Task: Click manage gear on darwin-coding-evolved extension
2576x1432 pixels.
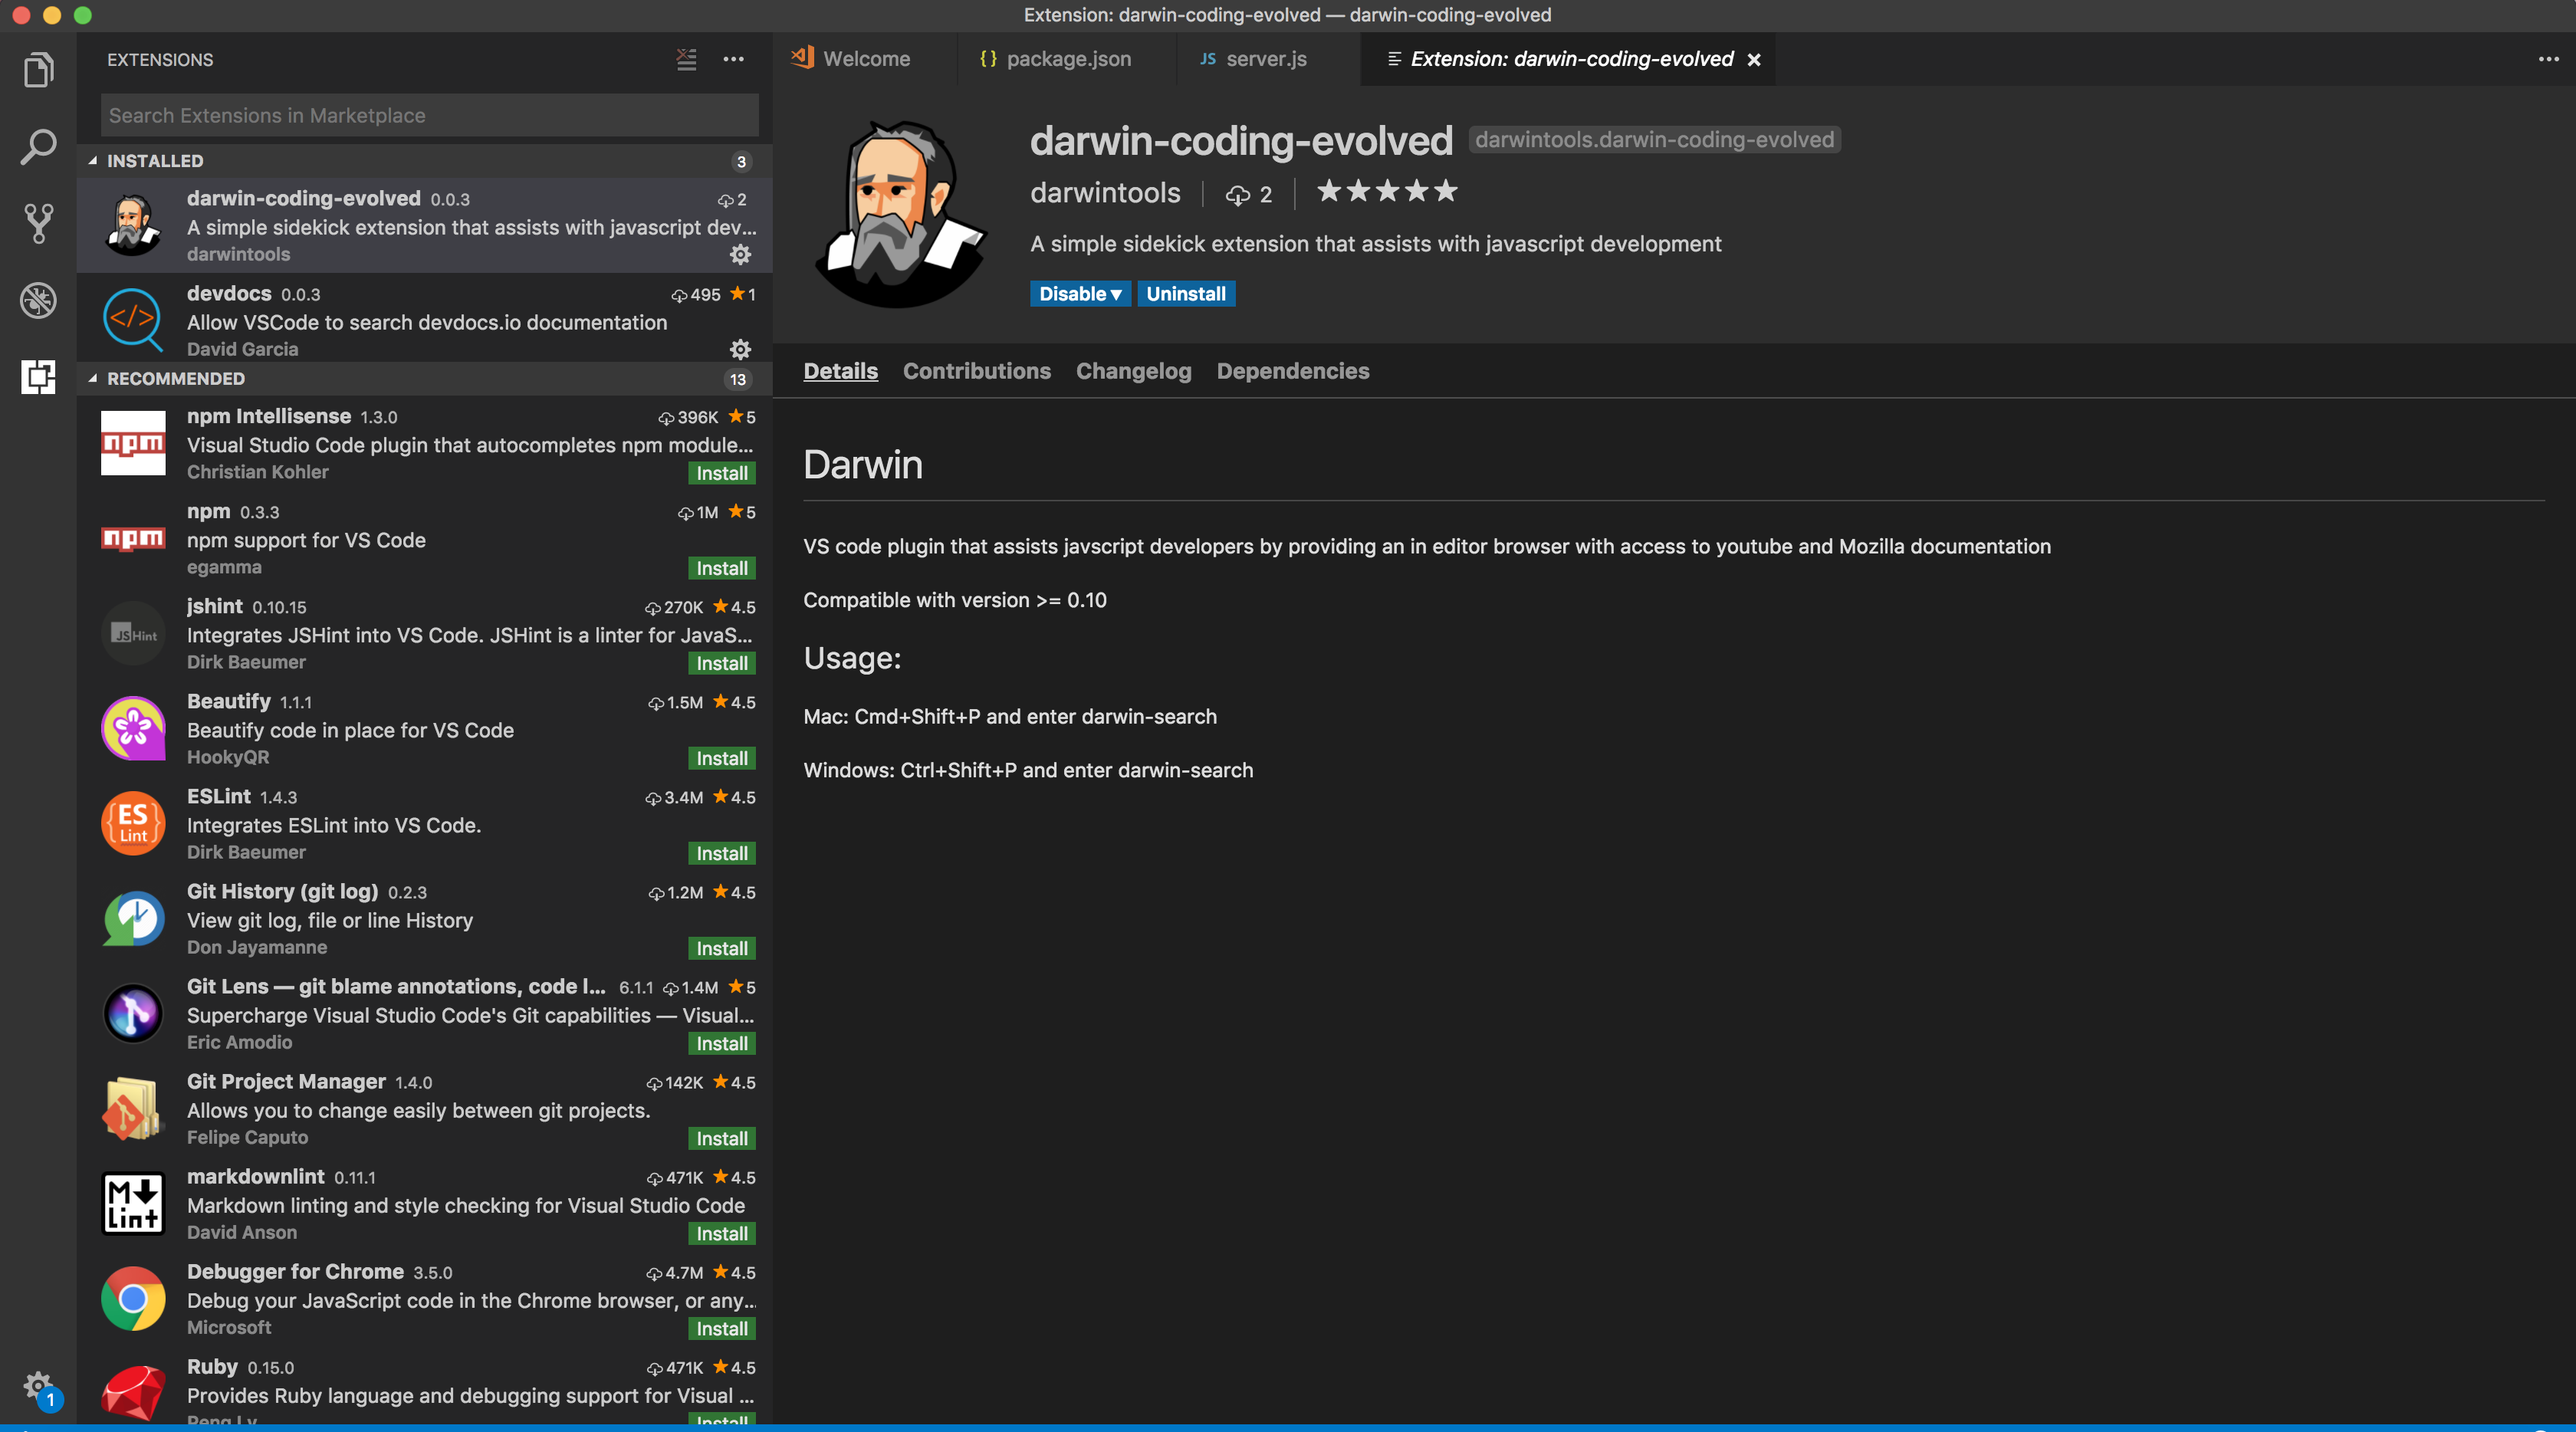Action: tap(740, 254)
